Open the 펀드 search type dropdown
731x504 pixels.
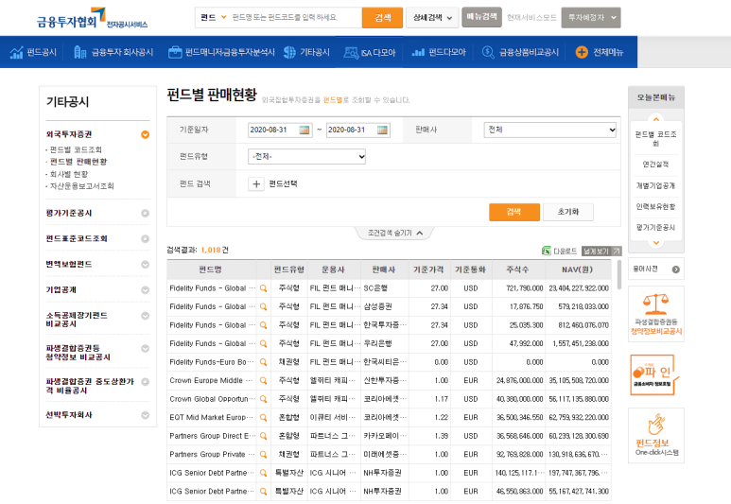point(213,18)
